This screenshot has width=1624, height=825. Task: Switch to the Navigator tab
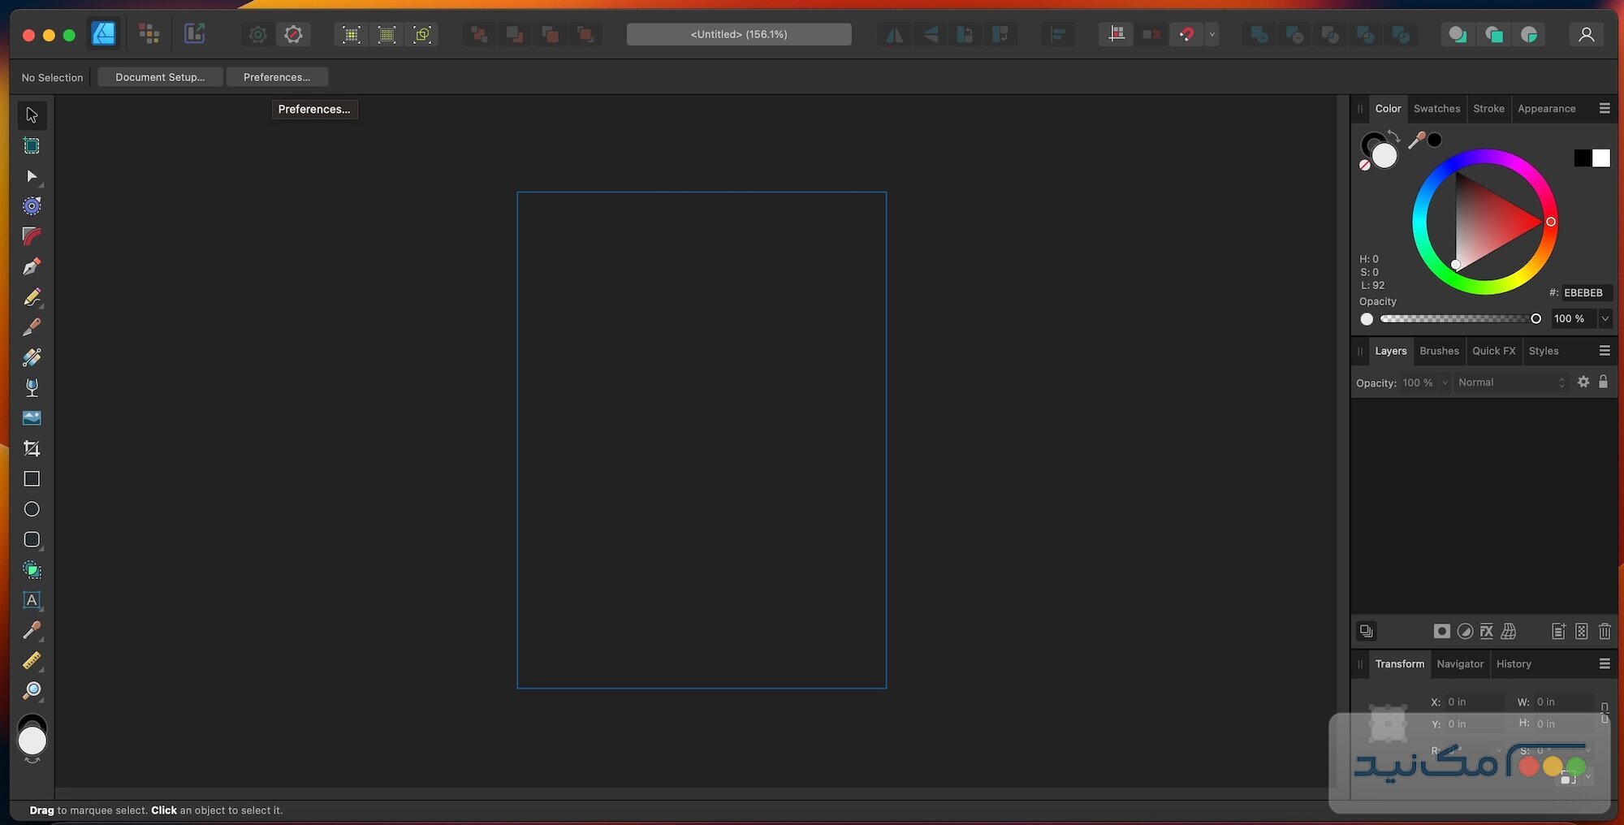[x=1459, y=664]
